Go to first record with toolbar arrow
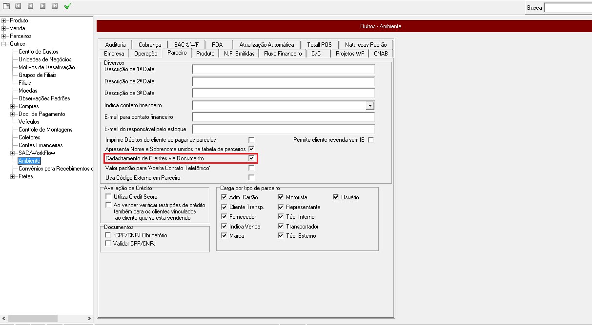This screenshot has width=592, height=325. [x=19, y=6]
